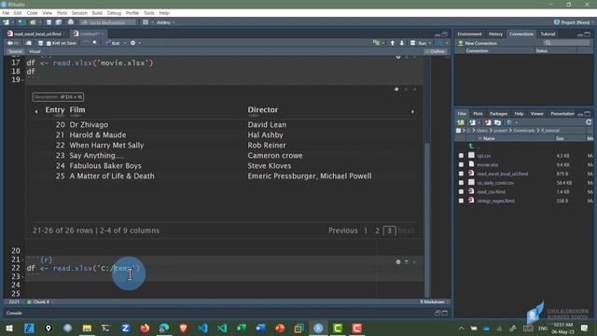
Task: Open the More gear menu in Files pane
Action: click(x=509, y=122)
